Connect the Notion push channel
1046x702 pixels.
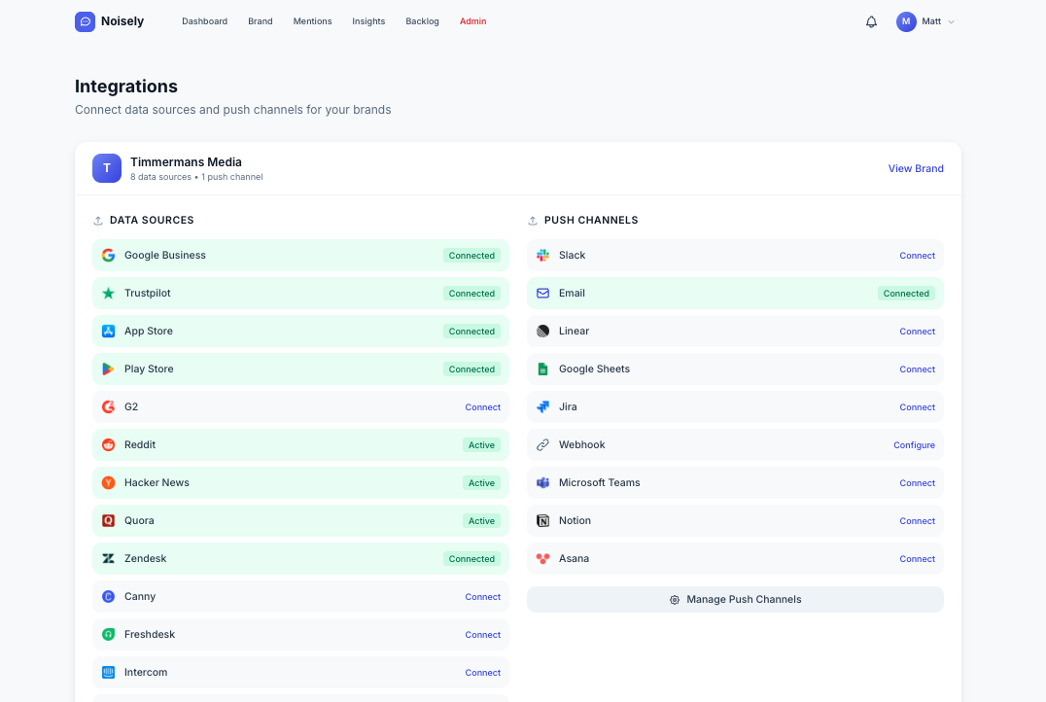[918, 521]
